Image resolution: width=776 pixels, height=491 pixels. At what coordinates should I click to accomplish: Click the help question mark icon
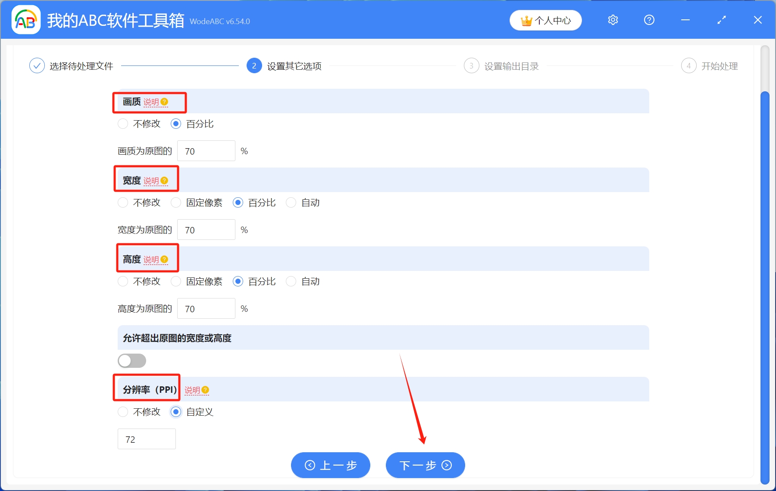[648, 20]
